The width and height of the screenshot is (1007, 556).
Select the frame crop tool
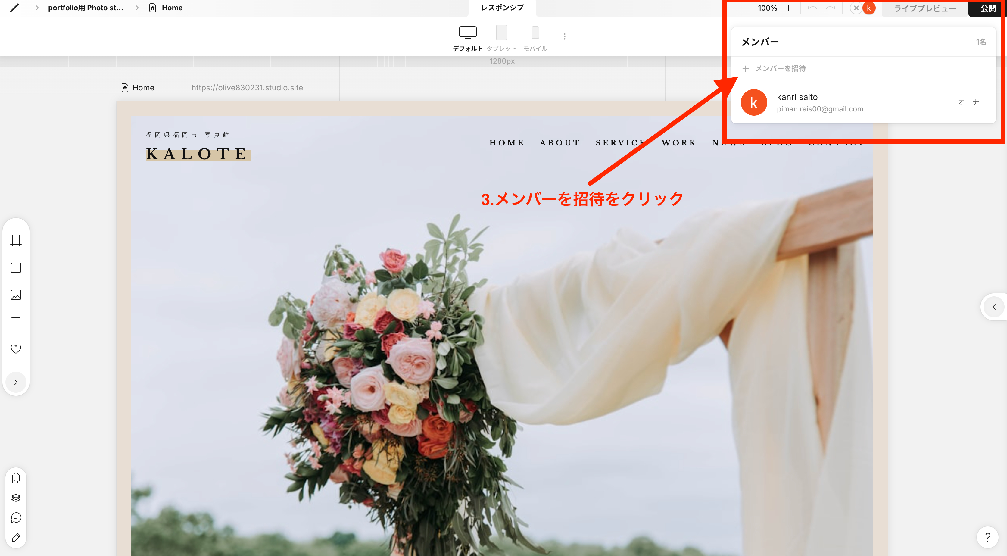pos(16,240)
